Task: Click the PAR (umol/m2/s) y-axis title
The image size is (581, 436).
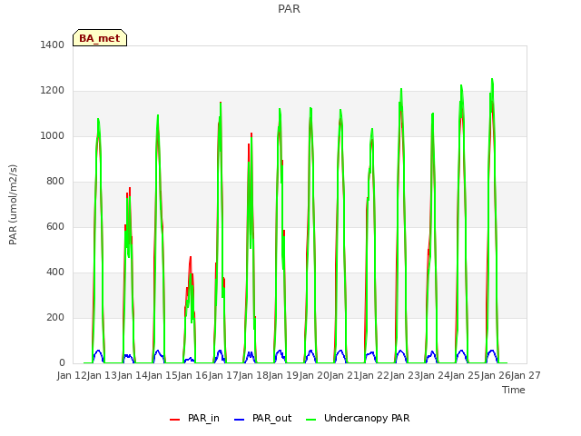Action: [13, 204]
